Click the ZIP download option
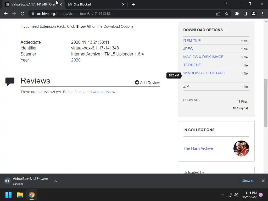Screen dimensions: 268x201 click(x=186, y=86)
